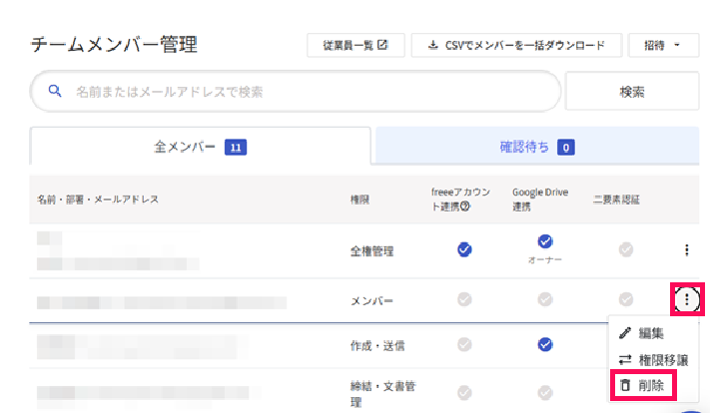Screen dimensions: 710x416
Task: Click the 11 count badge on 全メンバー
Action: (236, 148)
